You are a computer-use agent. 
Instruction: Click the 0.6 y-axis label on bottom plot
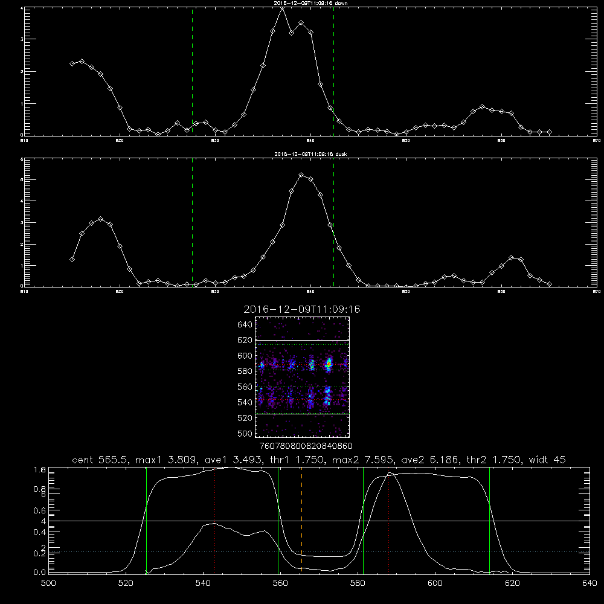pyautogui.click(x=40, y=510)
